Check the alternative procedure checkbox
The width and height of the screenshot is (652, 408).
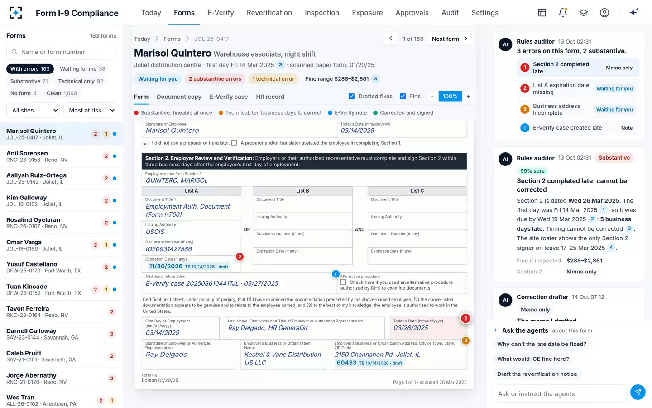click(343, 282)
